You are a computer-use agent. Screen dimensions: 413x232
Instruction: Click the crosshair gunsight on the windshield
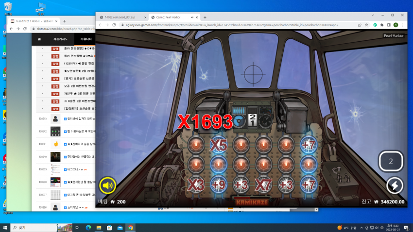[x=253, y=74]
